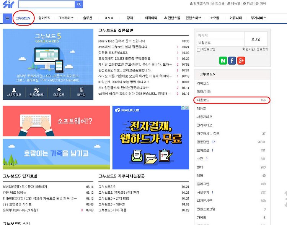This screenshot has width=287, height=225.
Task: Select the 영카트5 menu tab
Action: tap(44, 18)
